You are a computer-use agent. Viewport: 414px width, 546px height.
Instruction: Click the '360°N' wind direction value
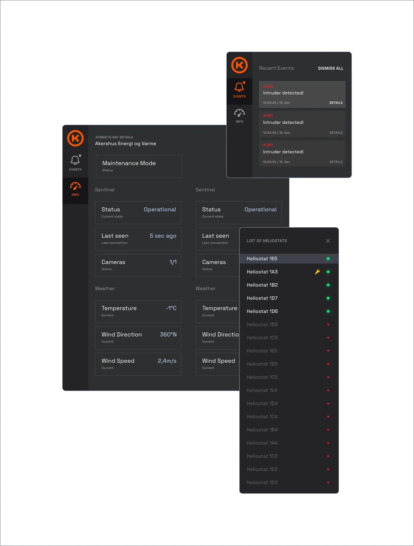pos(168,334)
